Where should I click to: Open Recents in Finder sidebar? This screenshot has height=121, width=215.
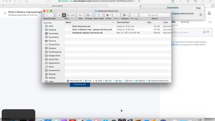tap(52, 74)
